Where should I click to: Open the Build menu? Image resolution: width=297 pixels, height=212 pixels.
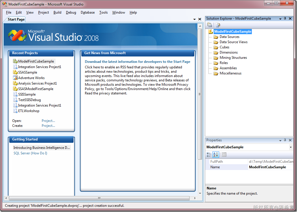click(57, 12)
